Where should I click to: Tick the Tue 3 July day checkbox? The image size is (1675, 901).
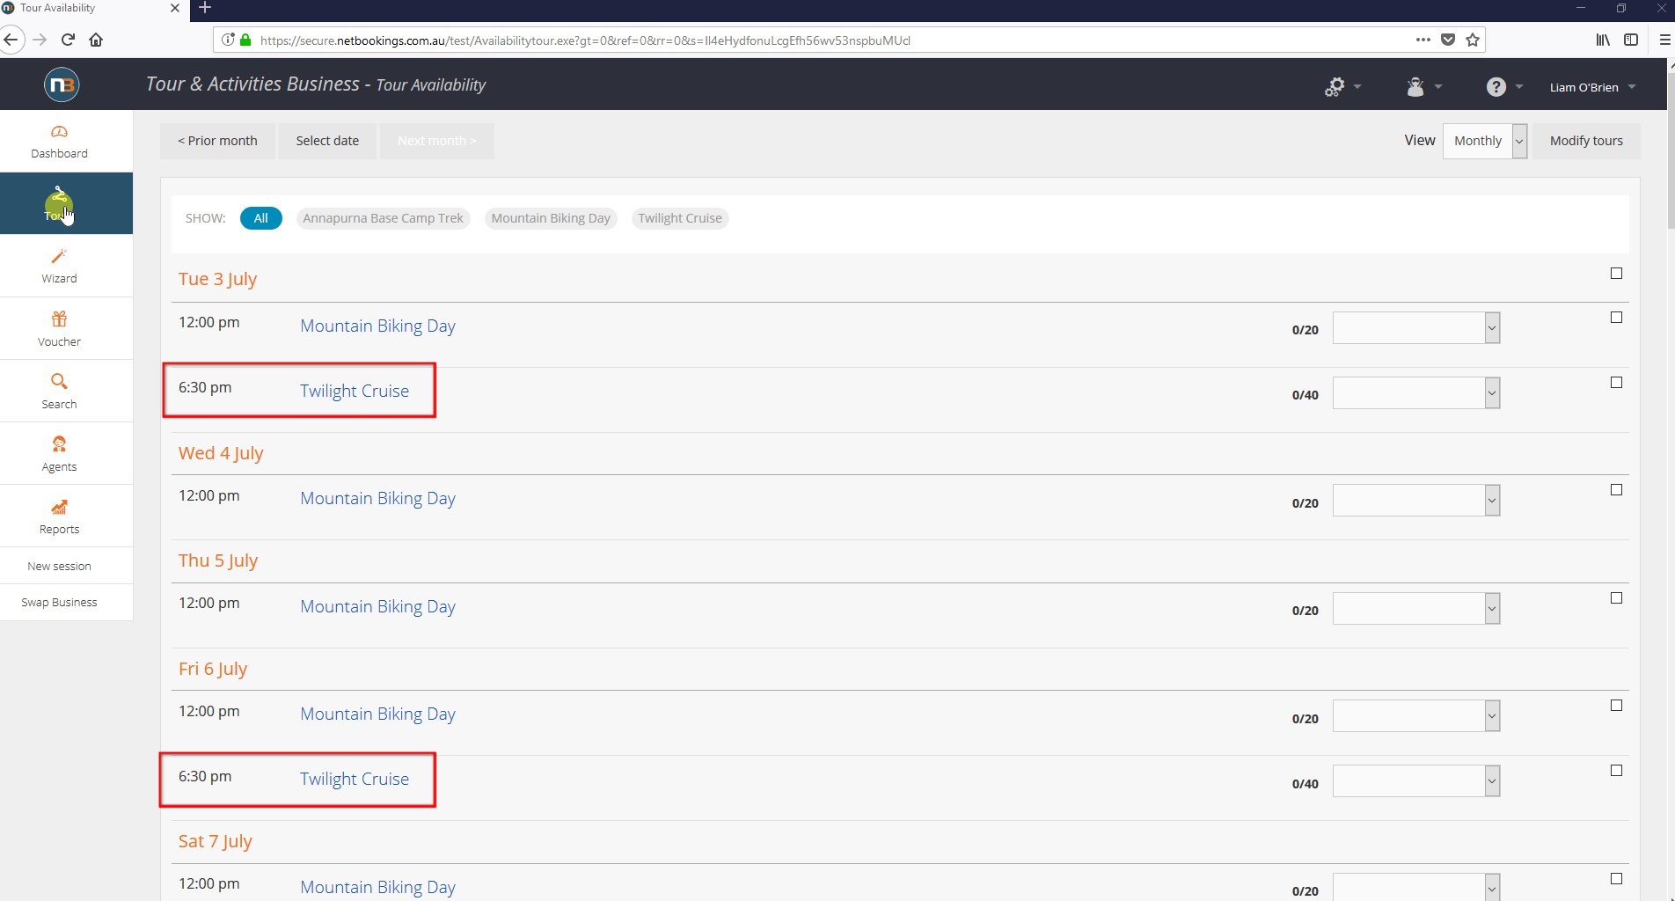1616,274
